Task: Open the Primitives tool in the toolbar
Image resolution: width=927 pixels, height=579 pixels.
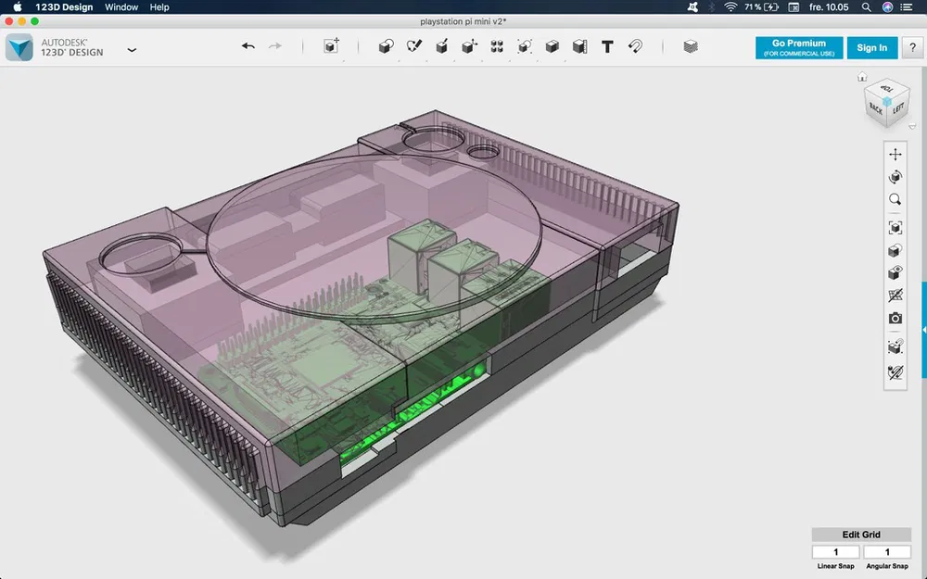Action: tap(384, 44)
